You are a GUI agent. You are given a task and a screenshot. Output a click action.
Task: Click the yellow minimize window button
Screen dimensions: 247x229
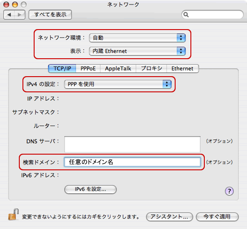pyautogui.click(x=15, y=4)
